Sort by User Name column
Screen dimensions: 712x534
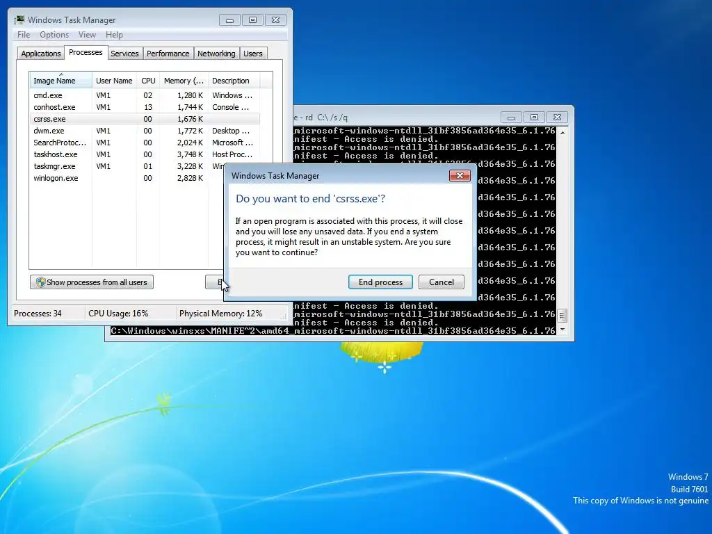pyautogui.click(x=114, y=81)
